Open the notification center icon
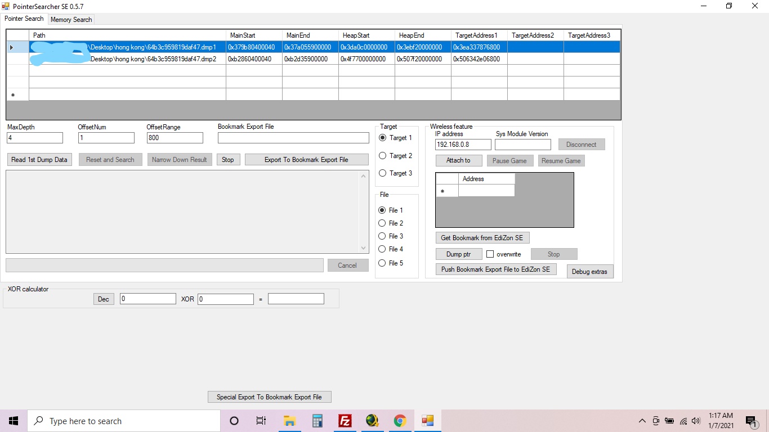Image resolution: width=769 pixels, height=432 pixels. (x=751, y=421)
